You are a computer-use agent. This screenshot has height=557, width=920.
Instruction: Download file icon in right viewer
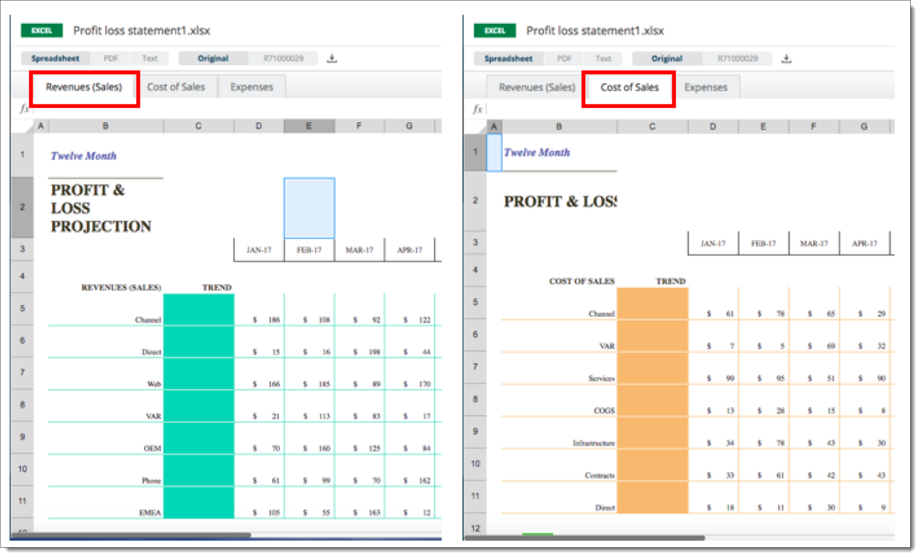point(786,58)
